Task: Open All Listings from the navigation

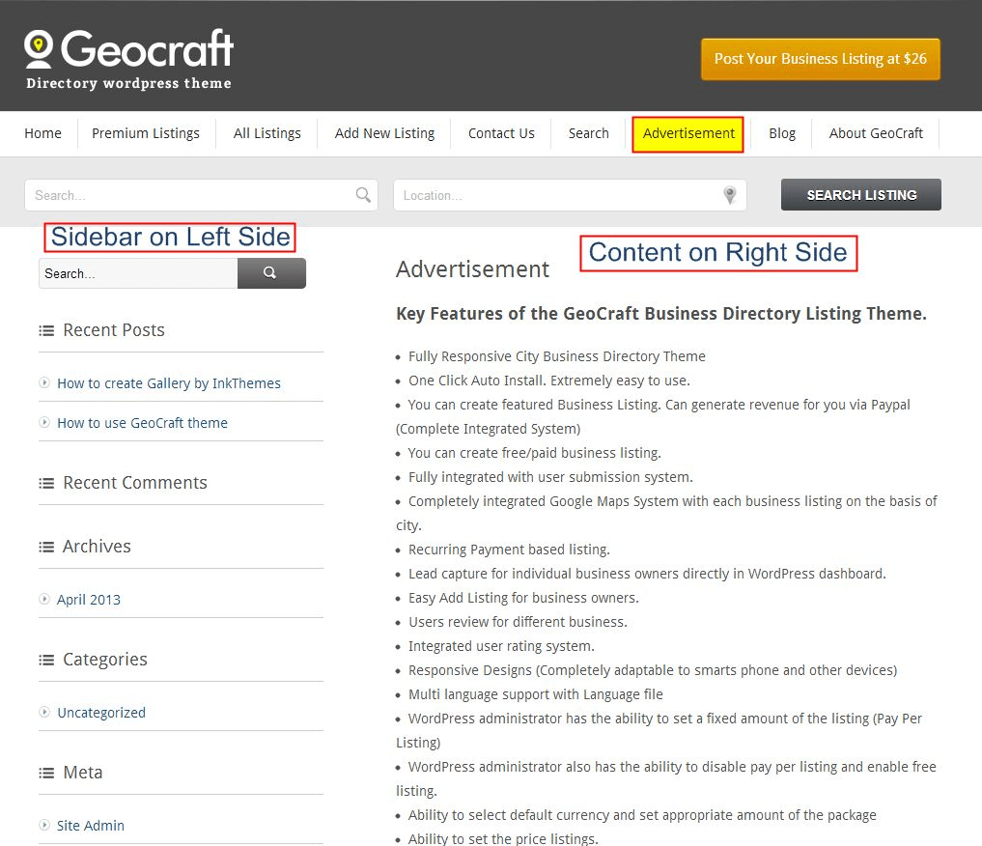Action: pos(267,133)
